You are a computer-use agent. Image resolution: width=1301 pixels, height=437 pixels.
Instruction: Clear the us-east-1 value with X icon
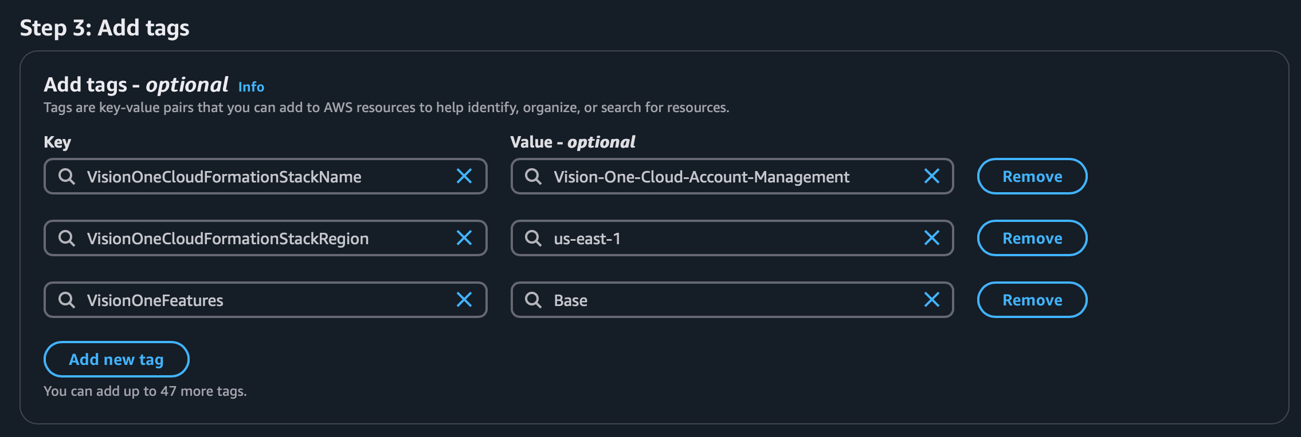(932, 238)
